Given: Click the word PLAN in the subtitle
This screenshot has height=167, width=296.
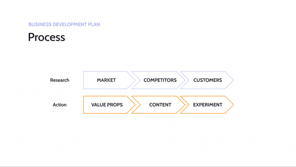Looking at the screenshot, I should (x=94, y=25).
